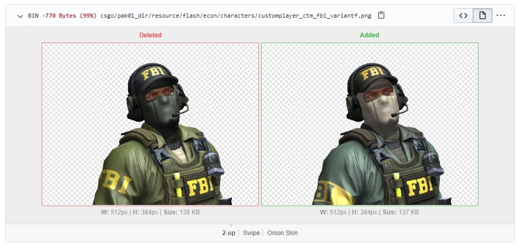The image size is (518, 246).
Task: Copy the file path to clipboard
Action: point(381,16)
